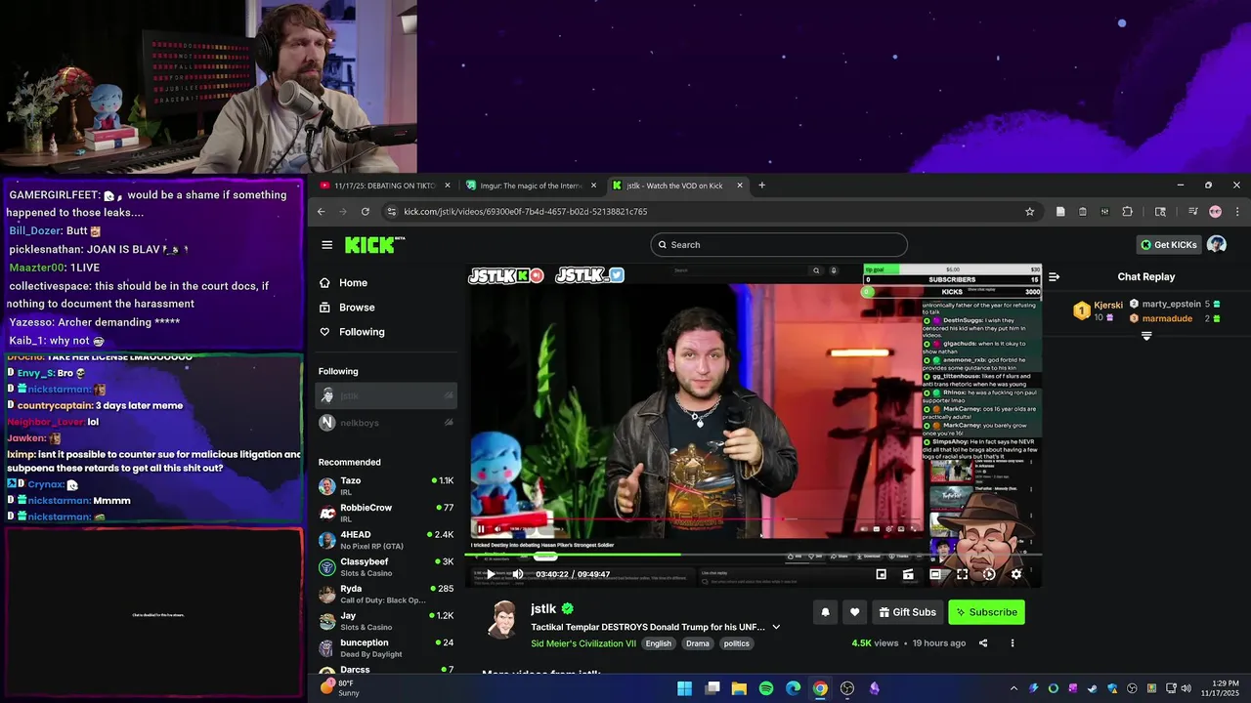Click the Kick search field

point(779,245)
